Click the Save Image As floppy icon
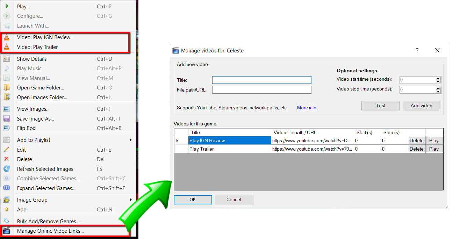 tap(7, 118)
